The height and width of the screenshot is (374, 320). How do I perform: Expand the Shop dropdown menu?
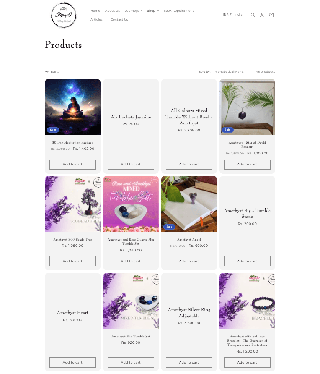[x=153, y=11]
